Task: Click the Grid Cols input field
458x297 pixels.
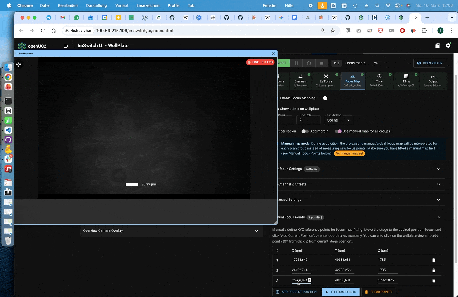Action: [x=308, y=120]
